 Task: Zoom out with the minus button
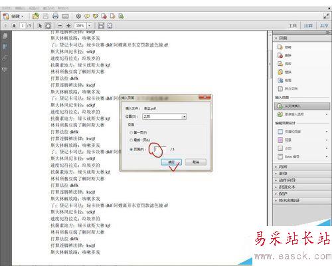point(60,26)
